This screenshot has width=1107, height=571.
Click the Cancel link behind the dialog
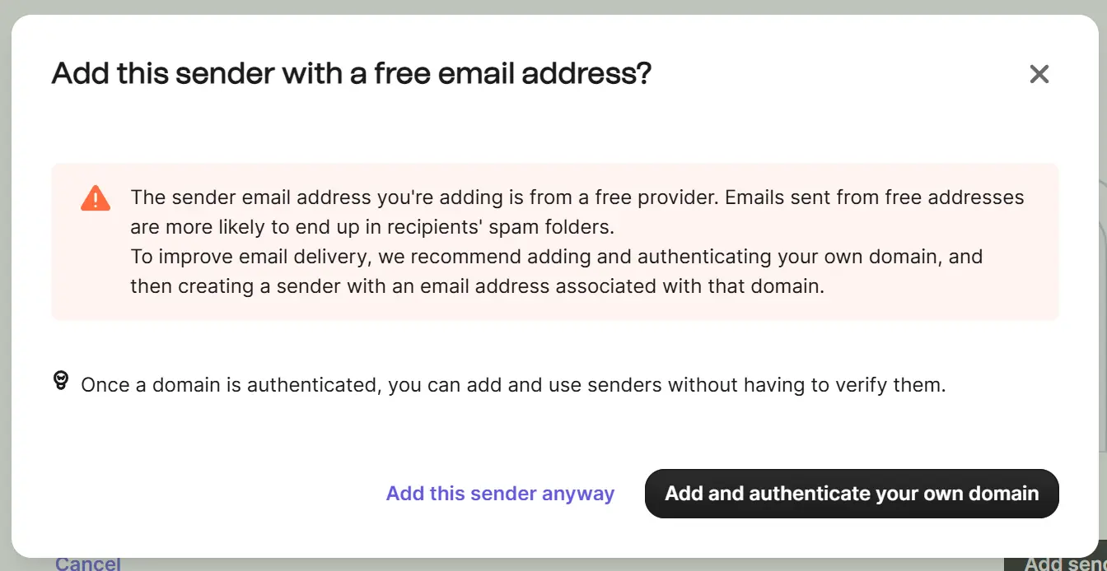pos(88,564)
